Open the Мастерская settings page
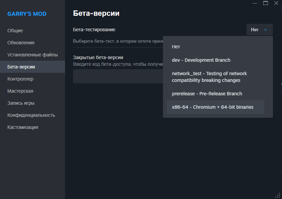Viewport: 282px width, 199px height. pyautogui.click(x=20, y=91)
